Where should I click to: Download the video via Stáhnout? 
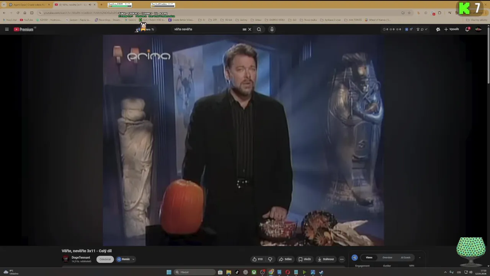tap(326, 259)
